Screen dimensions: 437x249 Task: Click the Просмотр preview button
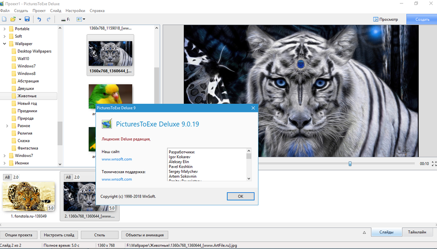386,19
